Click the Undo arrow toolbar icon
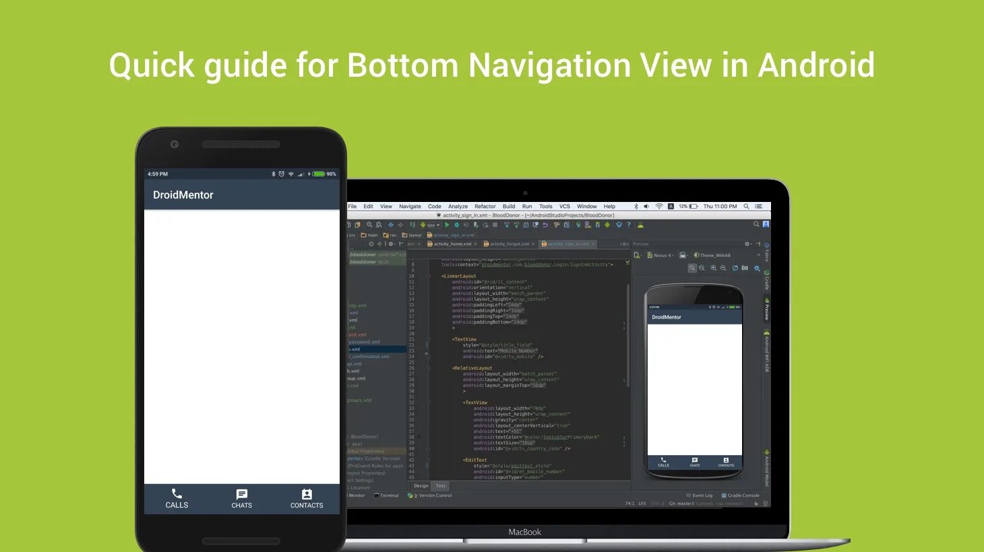This screenshot has width=984, height=552. (545, 225)
